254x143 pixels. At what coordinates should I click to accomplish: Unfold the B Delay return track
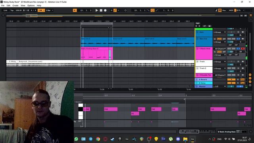tap(197, 83)
